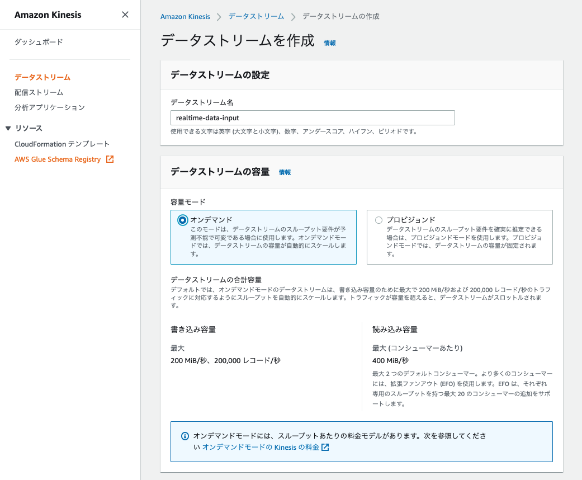This screenshot has height=480, width=582.
Task: Open オンデマンドモードの Kinesis の料金 link
Action: 261,448
